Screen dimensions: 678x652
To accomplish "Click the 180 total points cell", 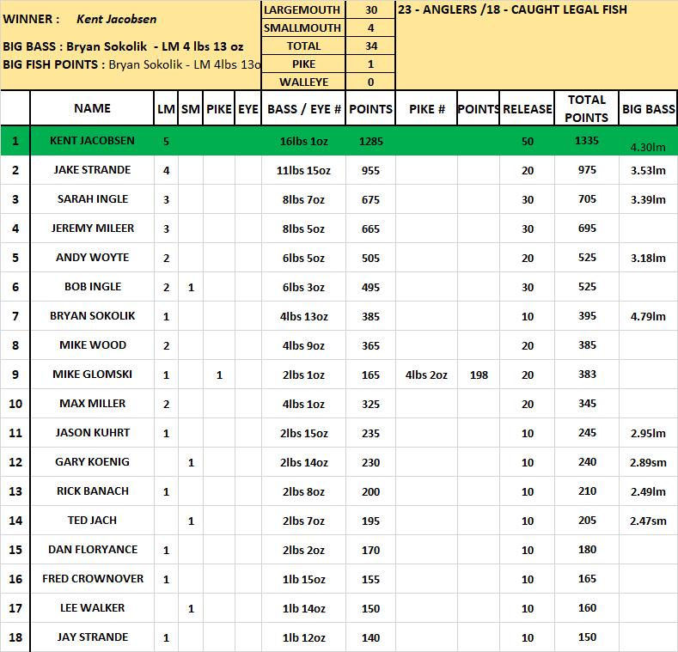I will point(587,549).
